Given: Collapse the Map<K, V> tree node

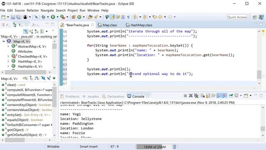Looking at the screenshot, I should 4,41.
